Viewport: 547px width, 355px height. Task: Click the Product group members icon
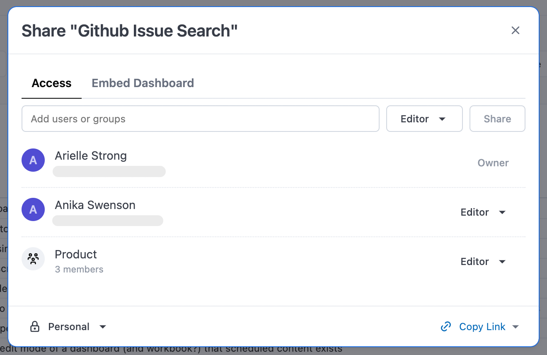pos(33,259)
